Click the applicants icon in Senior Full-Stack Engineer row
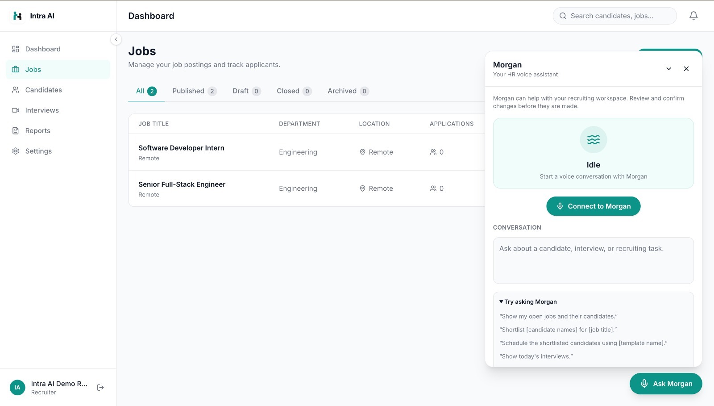Viewport: 714px width, 406px height. pyautogui.click(x=433, y=188)
